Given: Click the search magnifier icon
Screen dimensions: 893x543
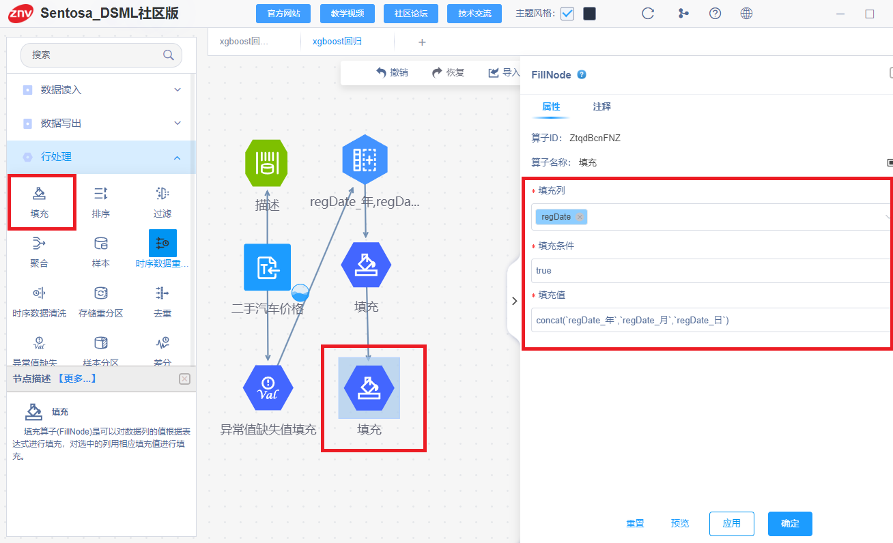Looking at the screenshot, I should pyautogui.click(x=168, y=55).
